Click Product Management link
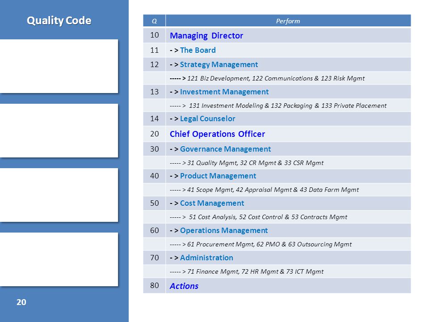429x322 pixels. point(218,176)
